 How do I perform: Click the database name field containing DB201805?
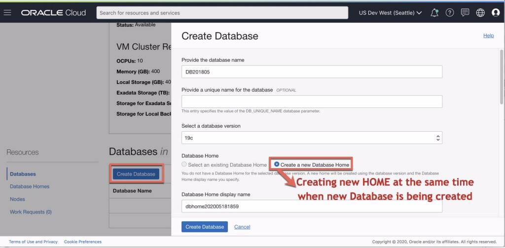point(312,72)
